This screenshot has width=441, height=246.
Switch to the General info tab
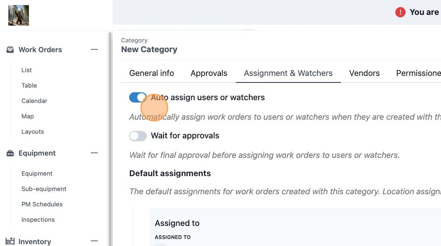152,73
